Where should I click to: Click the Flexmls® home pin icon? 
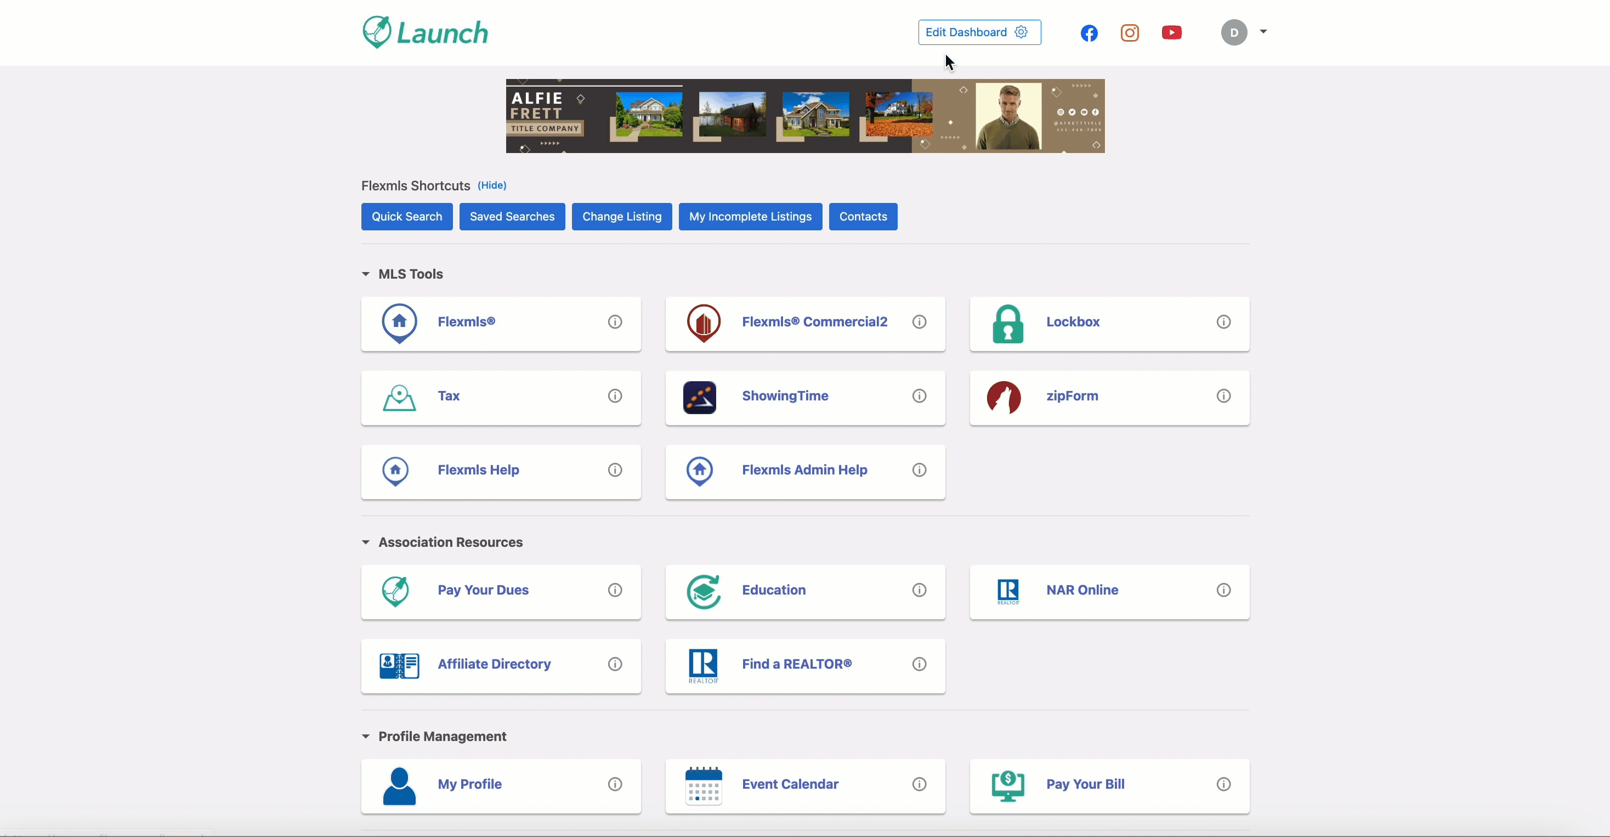tap(399, 323)
